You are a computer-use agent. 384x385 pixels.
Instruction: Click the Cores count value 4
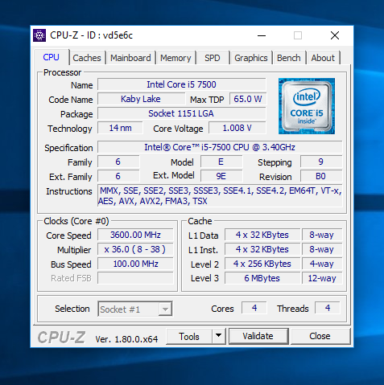click(x=254, y=308)
